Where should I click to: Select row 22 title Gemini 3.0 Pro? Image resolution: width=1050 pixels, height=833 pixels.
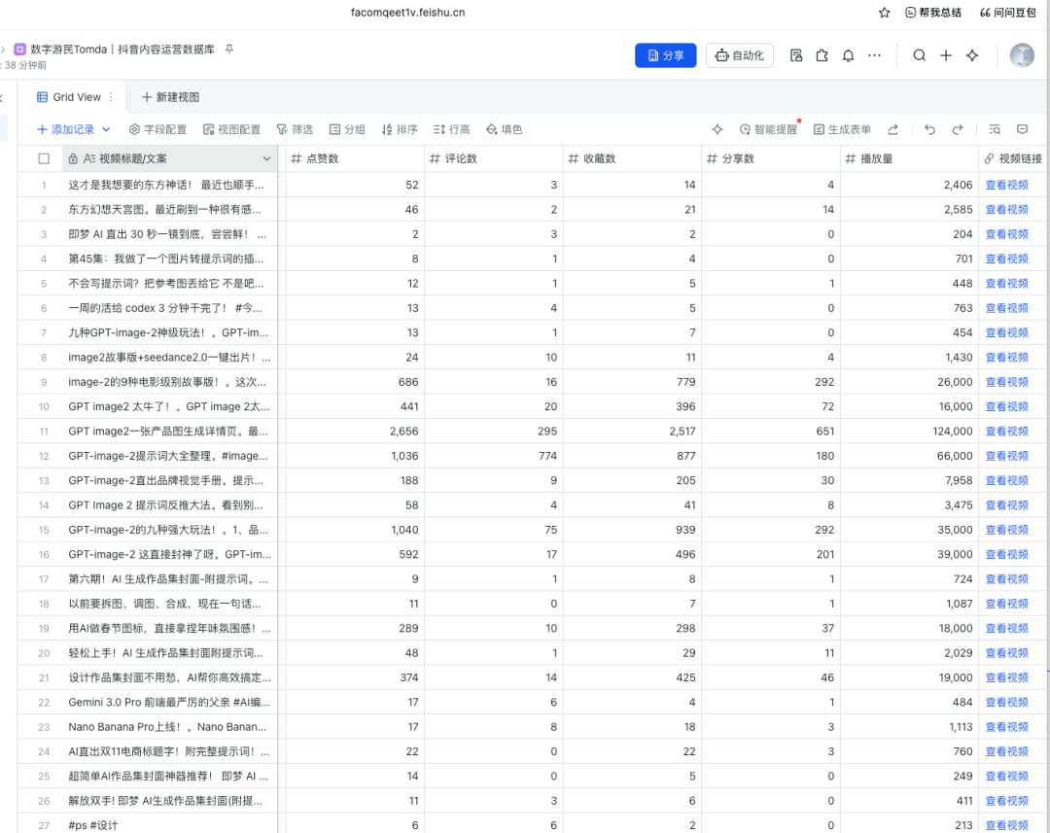click(x=169, y=703)
